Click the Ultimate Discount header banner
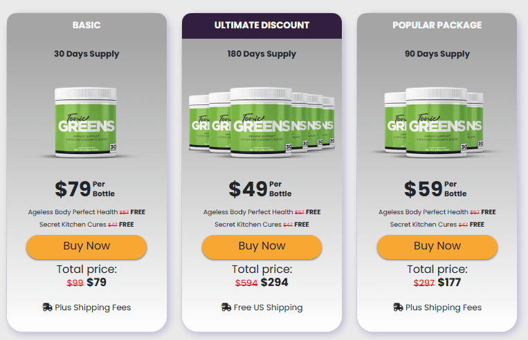The image size is (528, 340). [x=262, y=26]
